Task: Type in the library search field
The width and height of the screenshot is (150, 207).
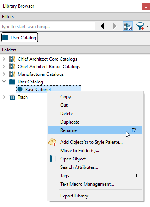Action: 48,27
